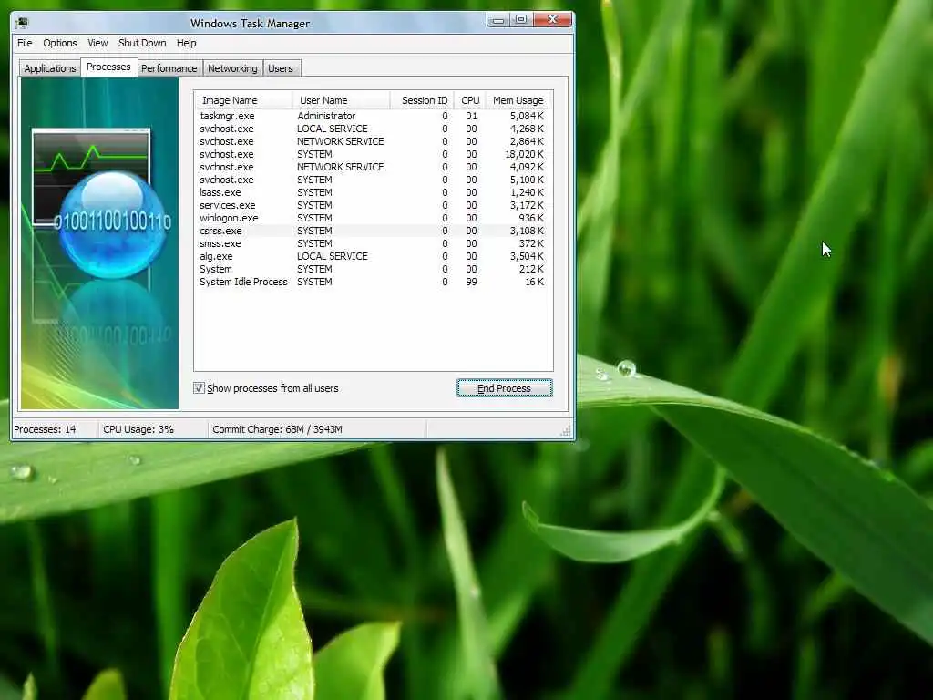Minimize the Task Manager window

pyautogui.click(x=498, y=20)
